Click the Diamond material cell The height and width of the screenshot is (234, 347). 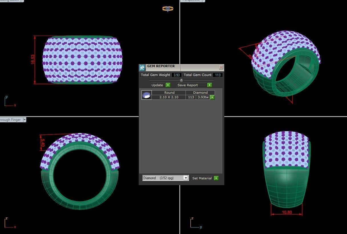pyautogui.click(x=200, y=93)
